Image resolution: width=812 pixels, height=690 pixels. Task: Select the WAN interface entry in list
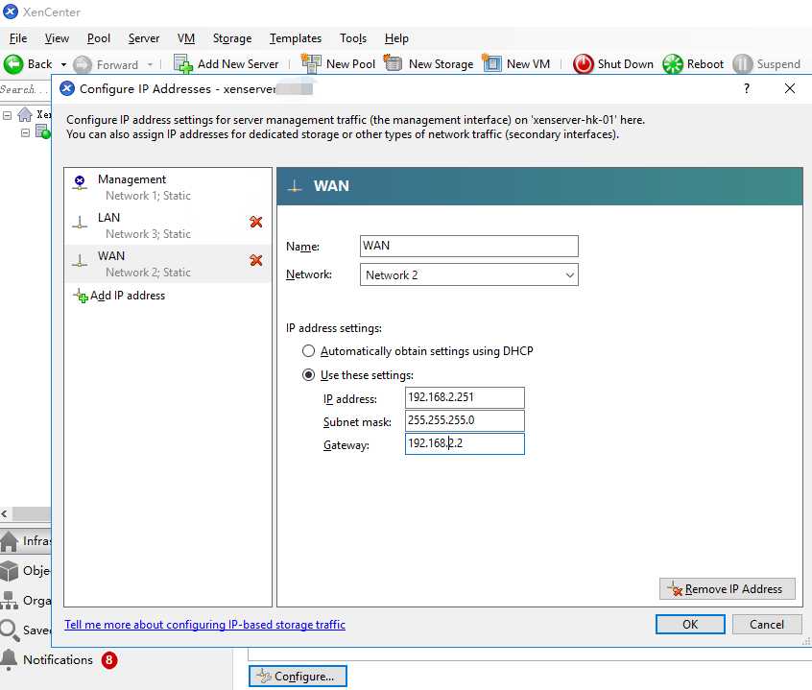168,264
